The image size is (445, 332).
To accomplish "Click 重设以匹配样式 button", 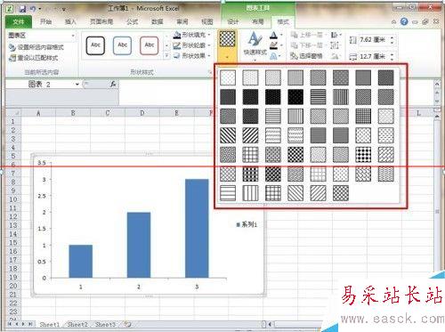I will (x=33, y=58).
